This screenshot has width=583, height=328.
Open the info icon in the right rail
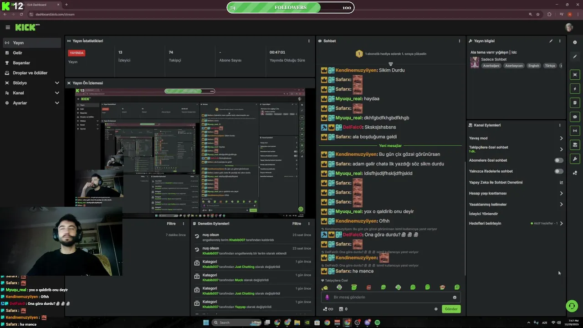click(575, 42)
